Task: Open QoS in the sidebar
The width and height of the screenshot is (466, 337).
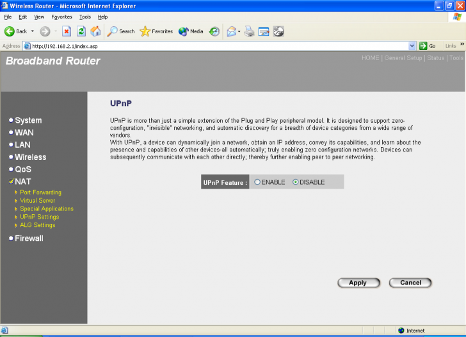Action: [x=23, y=169]
